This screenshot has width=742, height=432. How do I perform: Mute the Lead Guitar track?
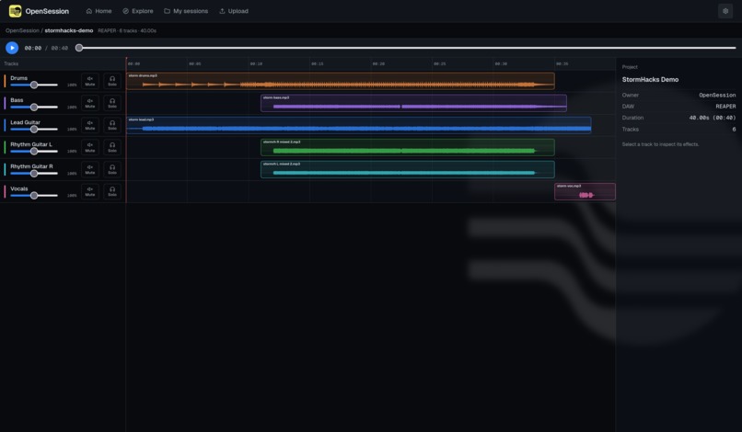click(90, 125)
